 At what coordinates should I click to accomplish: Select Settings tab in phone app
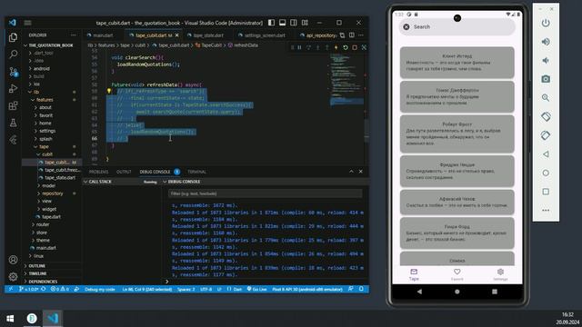tap(500, 274)
